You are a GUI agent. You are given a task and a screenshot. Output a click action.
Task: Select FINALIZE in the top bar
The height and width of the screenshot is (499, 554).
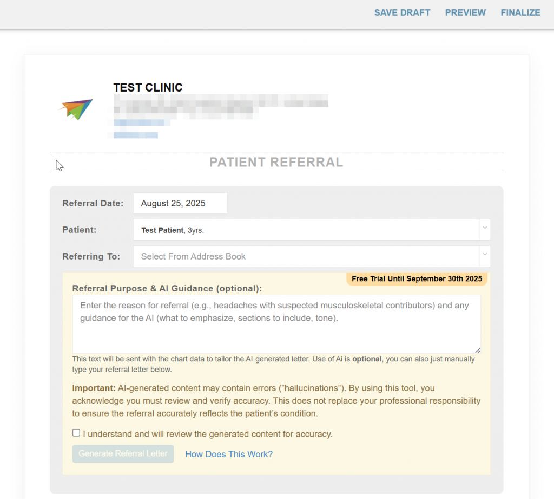520,13
